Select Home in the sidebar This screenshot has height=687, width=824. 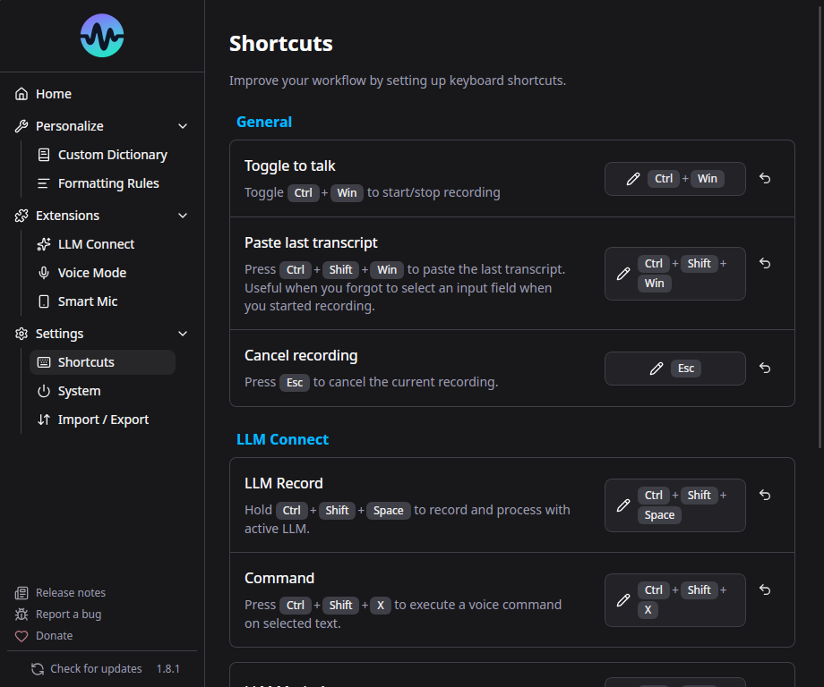tap(53, 93)
